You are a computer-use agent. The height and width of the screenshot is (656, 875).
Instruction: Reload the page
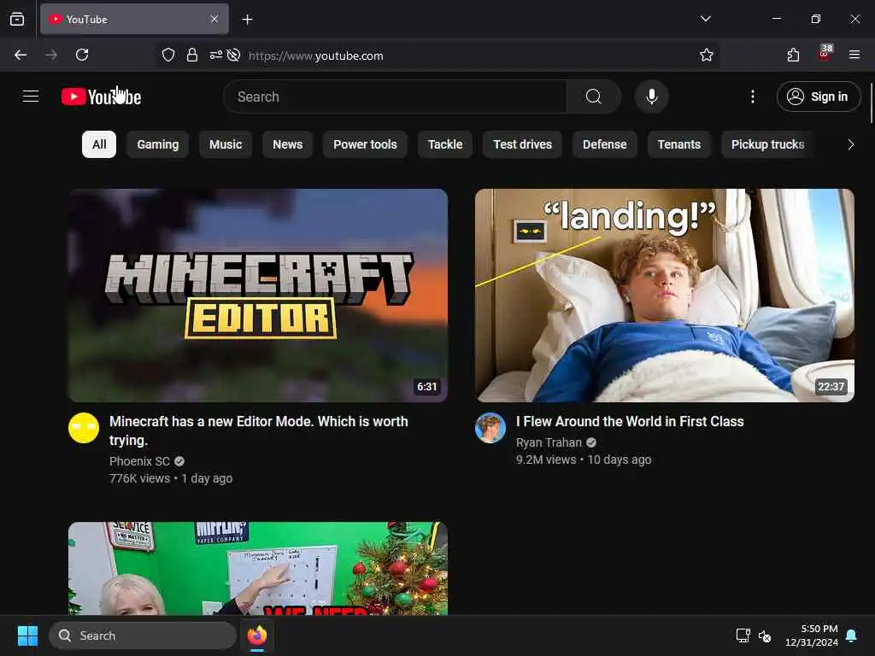coord(82,55)
